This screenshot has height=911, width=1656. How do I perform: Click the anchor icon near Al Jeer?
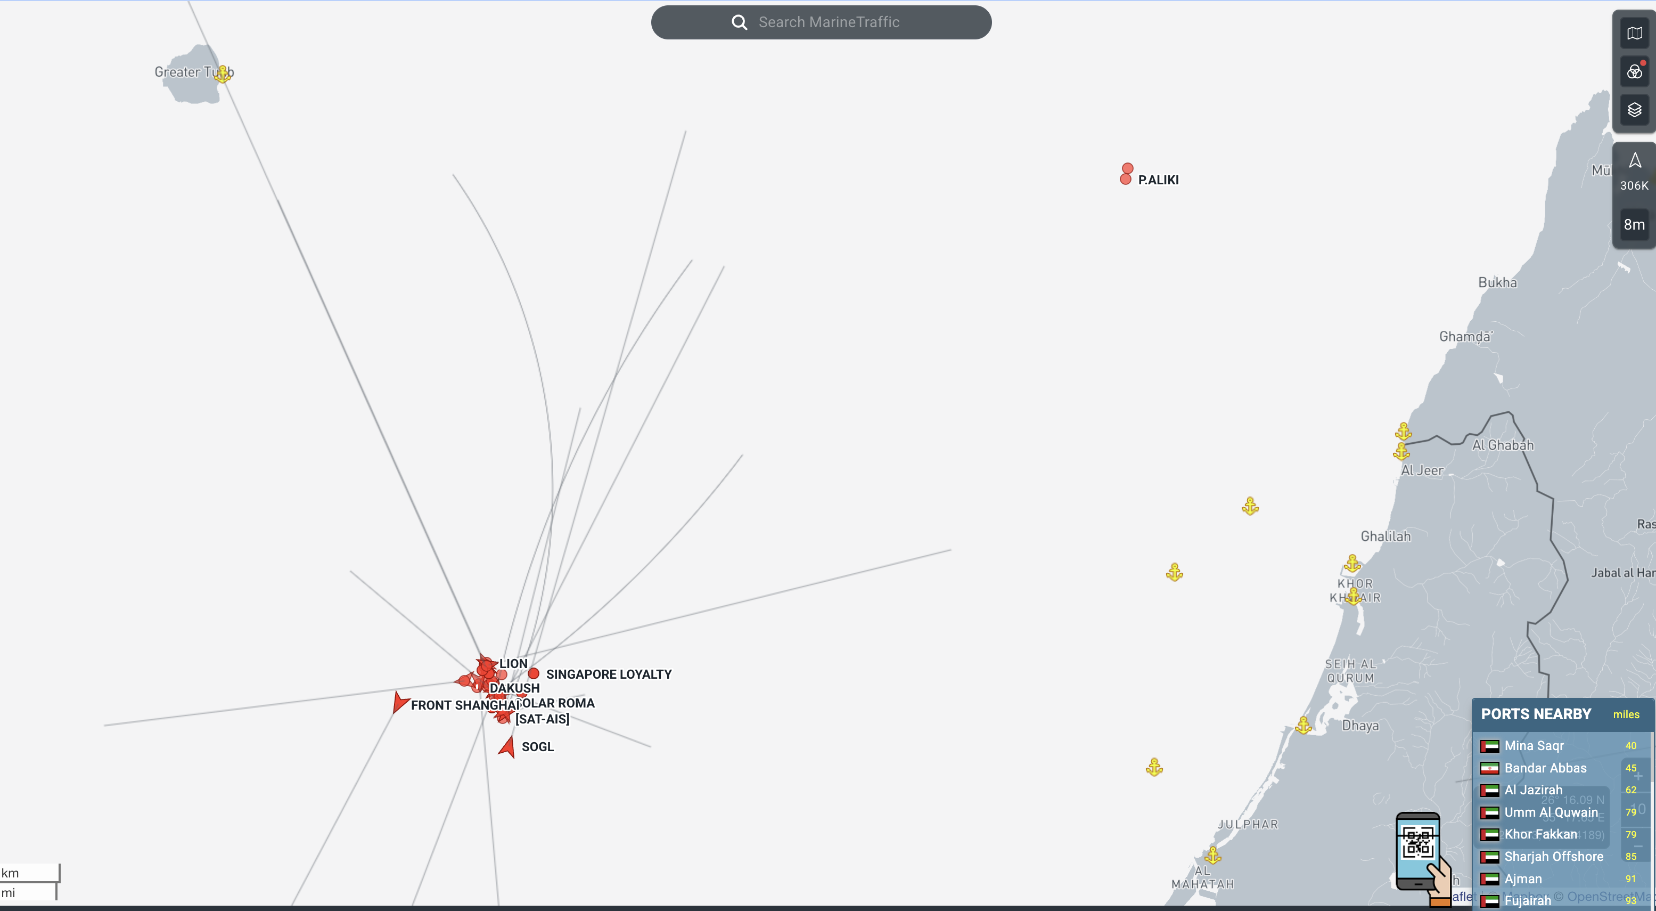coord(1401,452)
